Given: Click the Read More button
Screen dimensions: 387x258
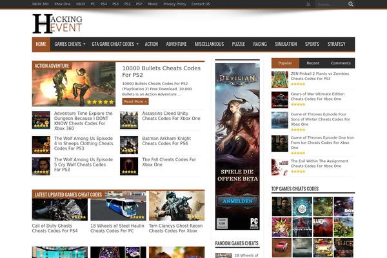Looking at the screenshot, I should point(135,101).
